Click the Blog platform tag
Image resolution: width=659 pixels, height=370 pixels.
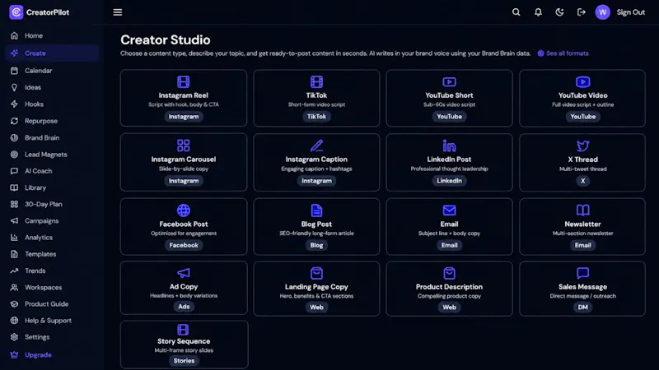click(x=316, y=245)
